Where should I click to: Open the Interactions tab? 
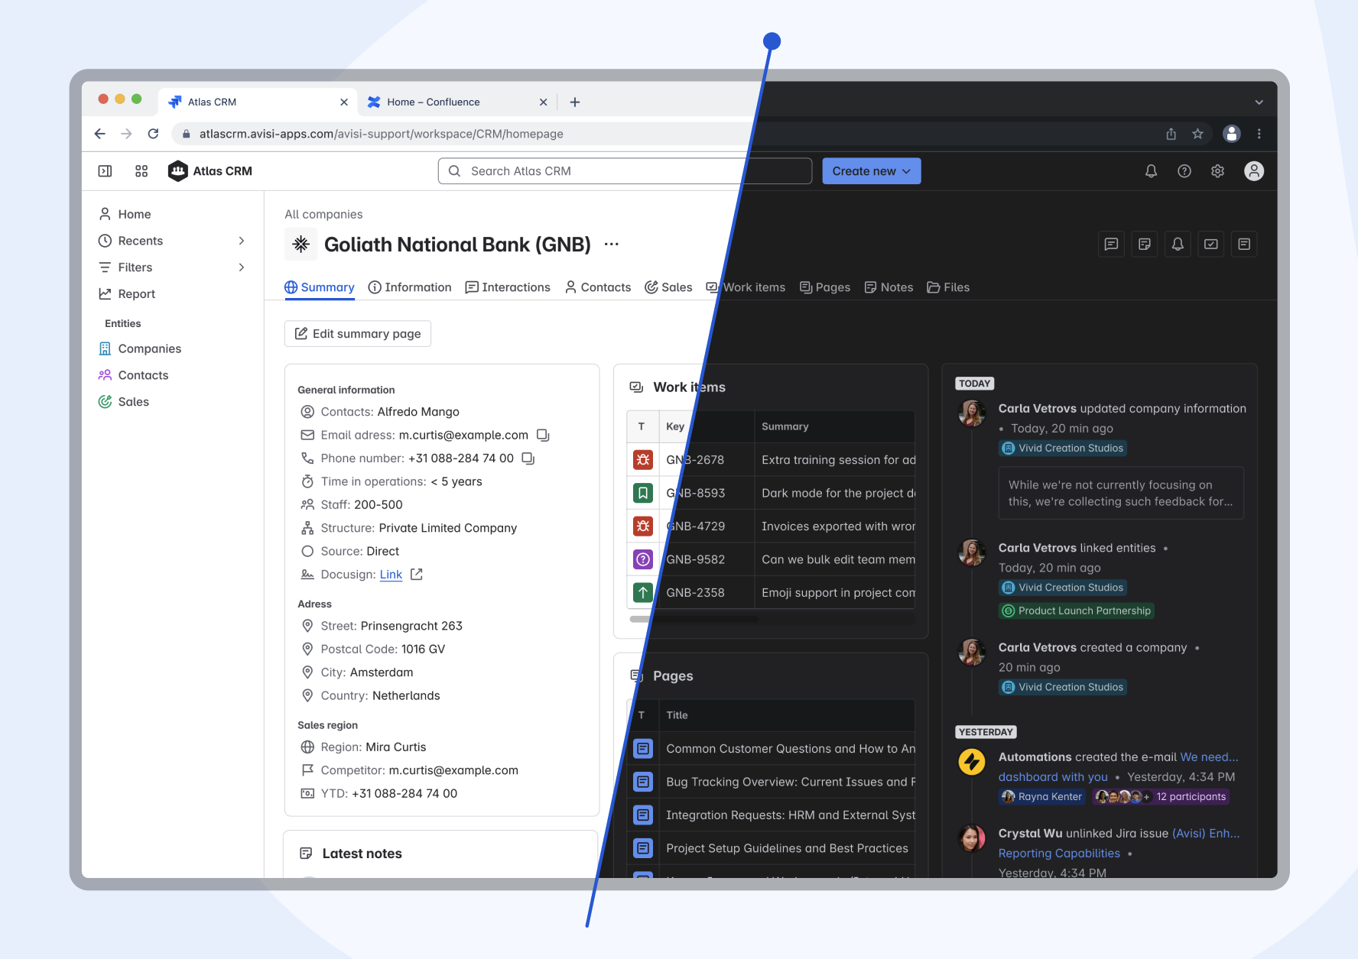(x=508, y=287)
